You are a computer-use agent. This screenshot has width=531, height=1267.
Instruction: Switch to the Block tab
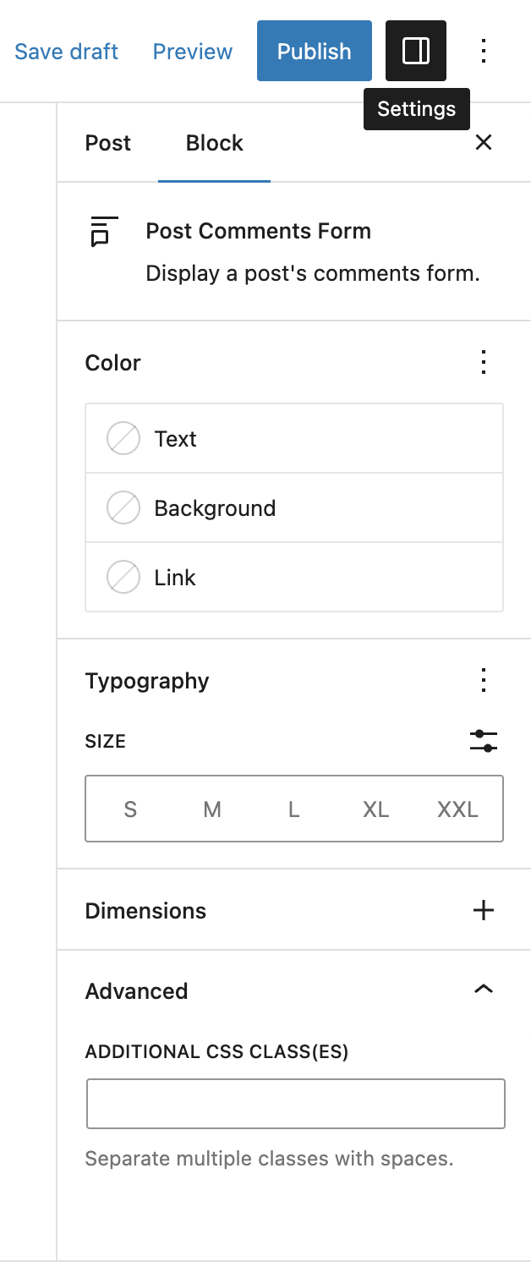pyautogui.click(x=213, y=143)
